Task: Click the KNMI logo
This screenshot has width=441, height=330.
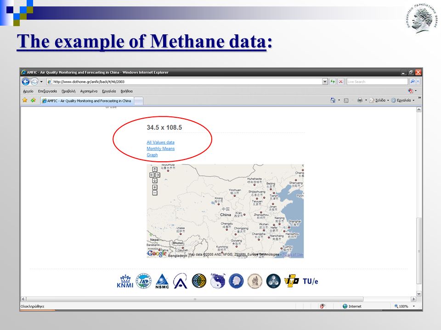Action: point(125,281)
